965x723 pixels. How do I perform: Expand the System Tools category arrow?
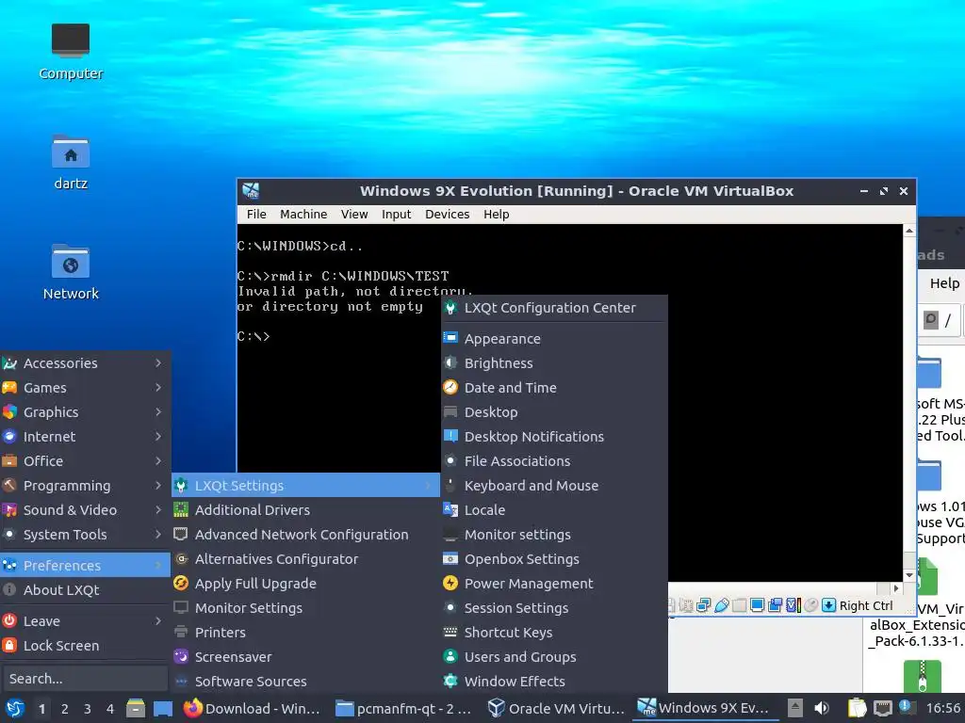click(x=158, y=535)
